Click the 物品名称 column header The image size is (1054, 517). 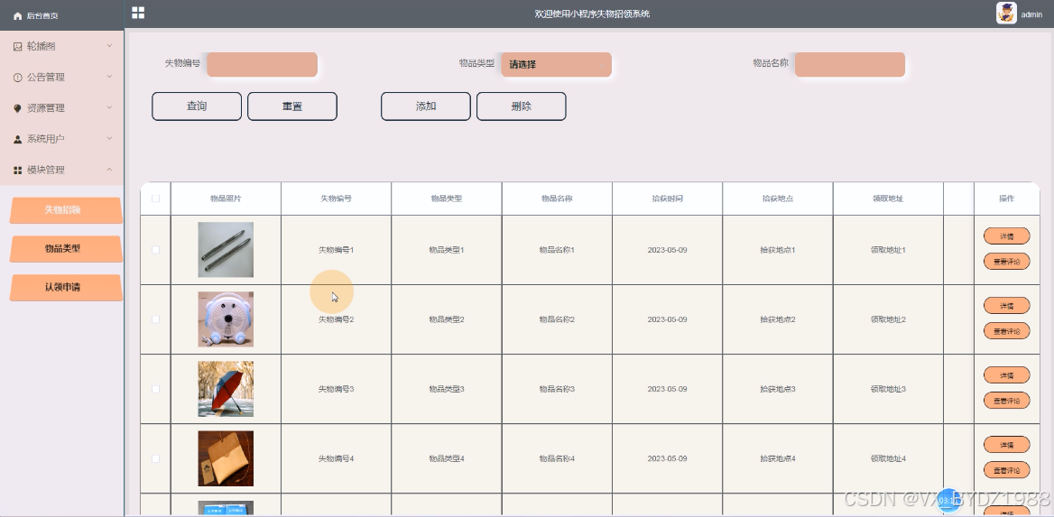[x=557, y=199]
